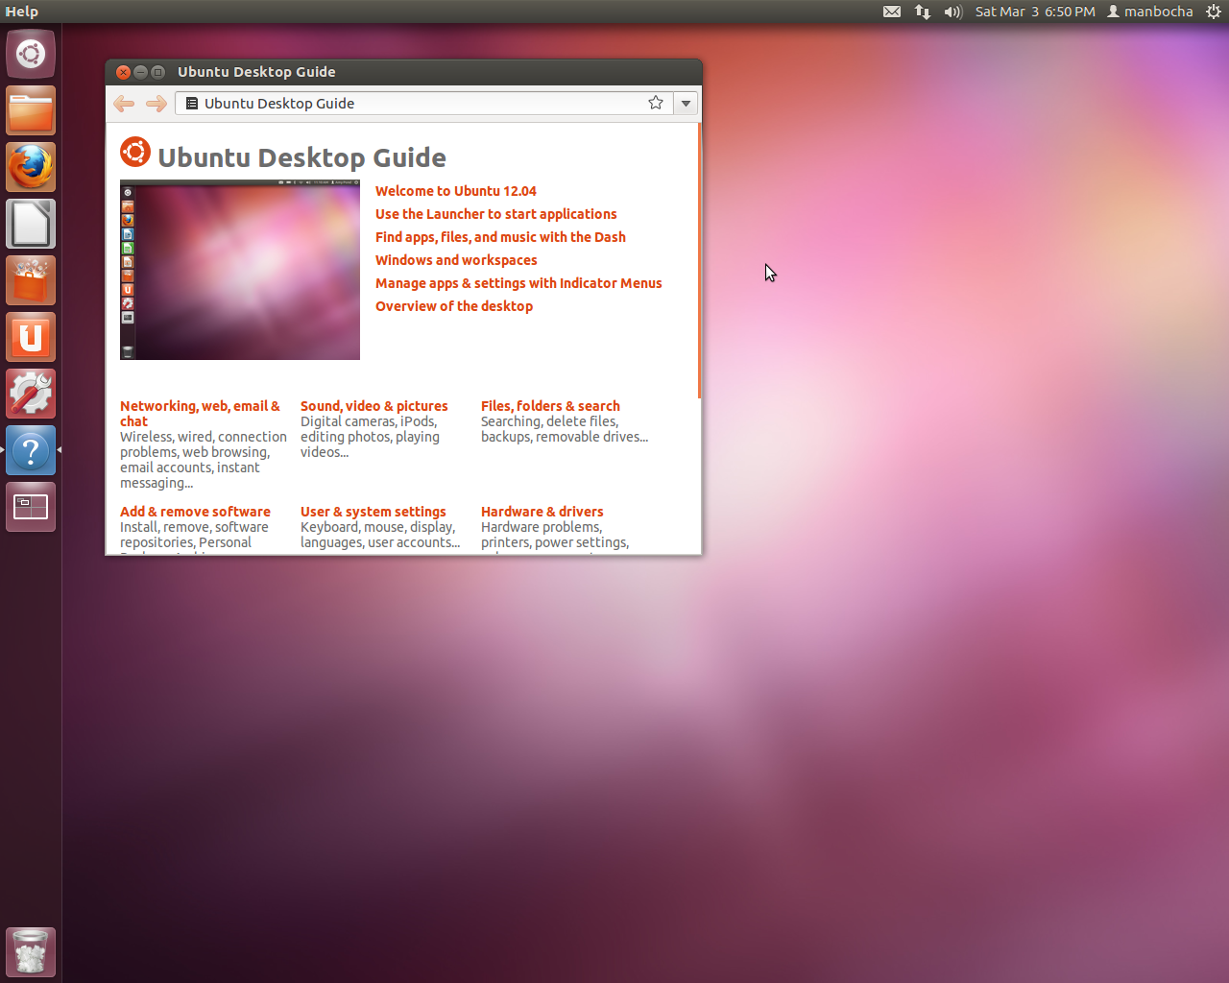The height and width of the screenshot is (983, 1229).
Task: Expand the sound volume indicator menu
Action: coord(952,12)
